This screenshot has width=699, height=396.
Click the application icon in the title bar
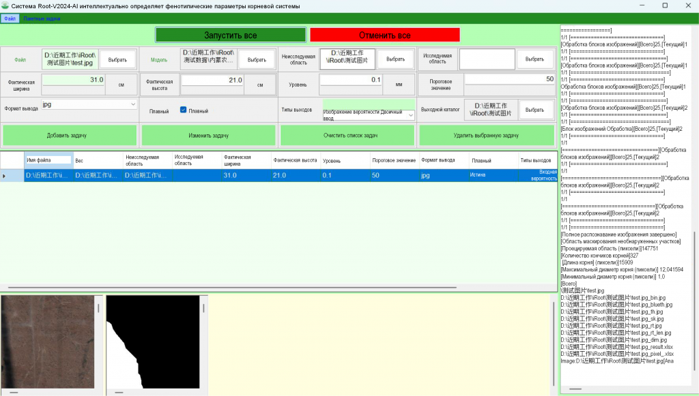(5, 5)
